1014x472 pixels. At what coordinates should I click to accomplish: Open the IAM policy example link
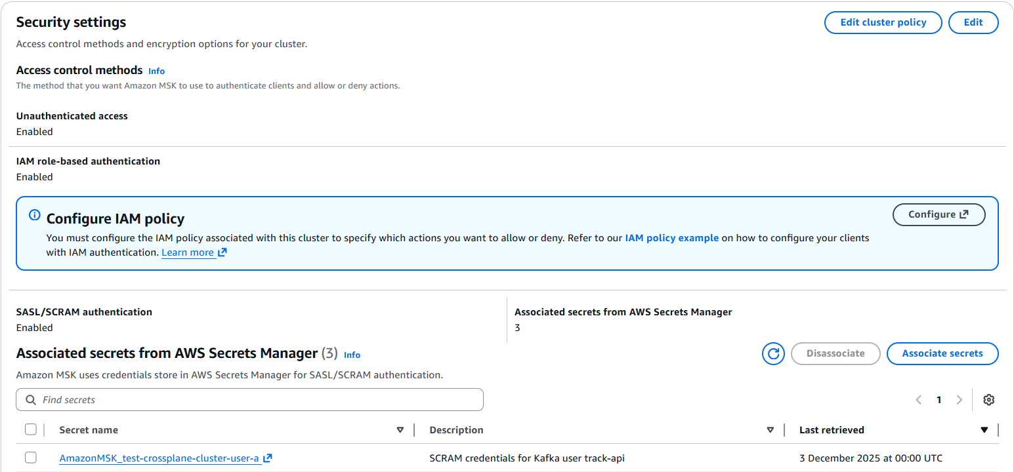pos(671,238)
